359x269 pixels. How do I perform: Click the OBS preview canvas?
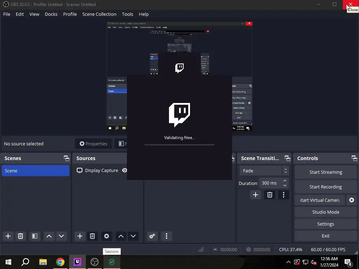point(179,77)
